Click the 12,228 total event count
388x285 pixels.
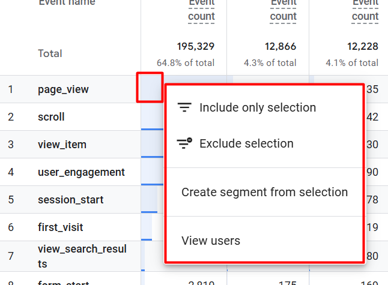pyautogui.click(x=363, y=46)
